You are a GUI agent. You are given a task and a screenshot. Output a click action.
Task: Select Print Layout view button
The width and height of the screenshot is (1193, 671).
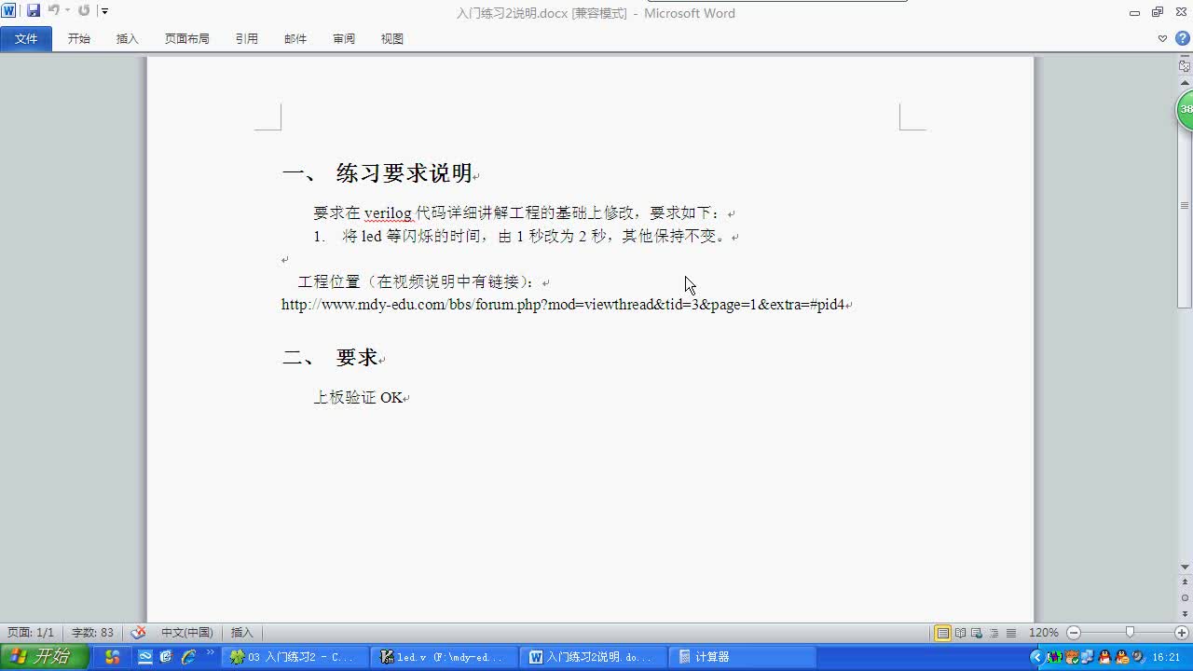tap(943, 633)
